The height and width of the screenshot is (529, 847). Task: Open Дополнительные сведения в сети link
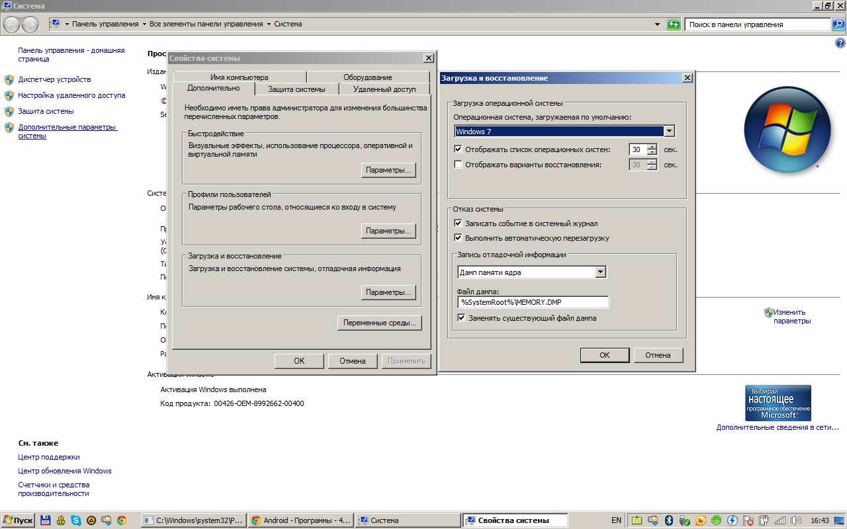tap(778, 427)
